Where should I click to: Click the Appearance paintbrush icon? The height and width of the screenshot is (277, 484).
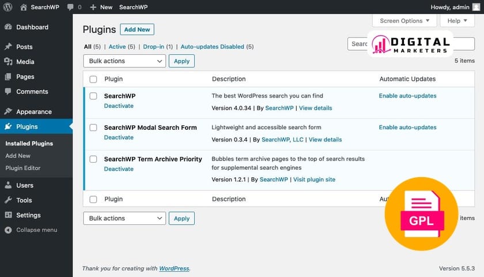click(x=8, y=112)
